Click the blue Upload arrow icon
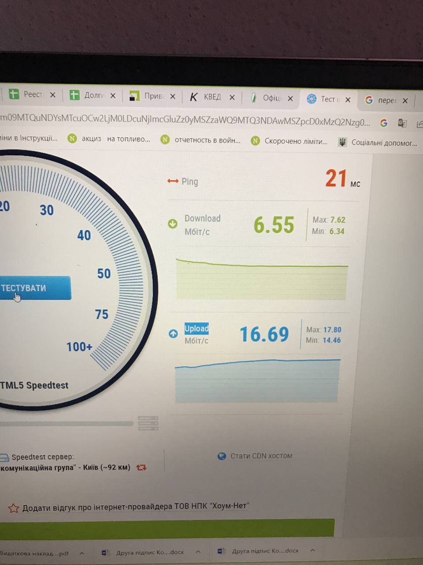This screenshot has width=423, height=565. [173, 334]
